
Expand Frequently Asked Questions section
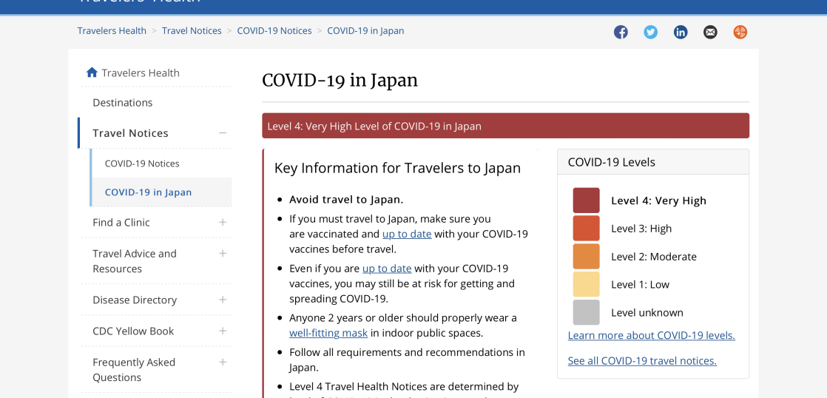(x=223, y=362)
